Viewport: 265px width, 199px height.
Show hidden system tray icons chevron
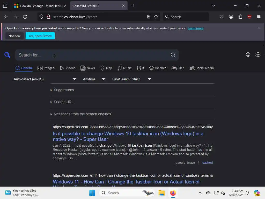(x=200, y=193)
